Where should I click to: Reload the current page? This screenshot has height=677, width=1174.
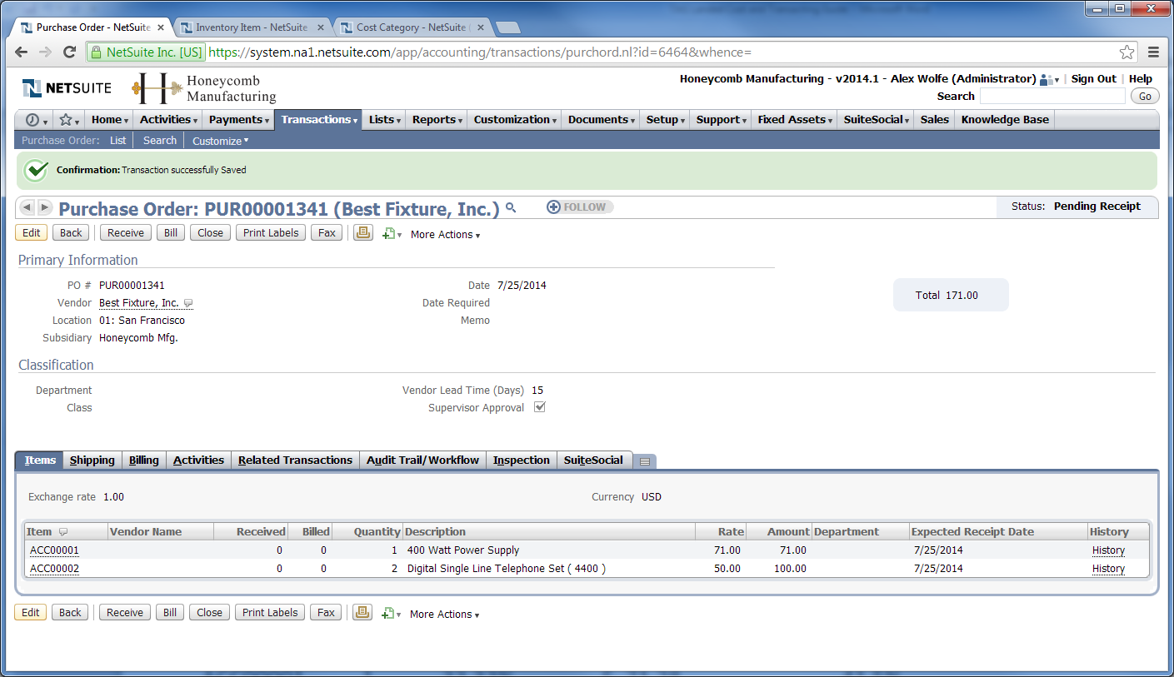(70, 52)
